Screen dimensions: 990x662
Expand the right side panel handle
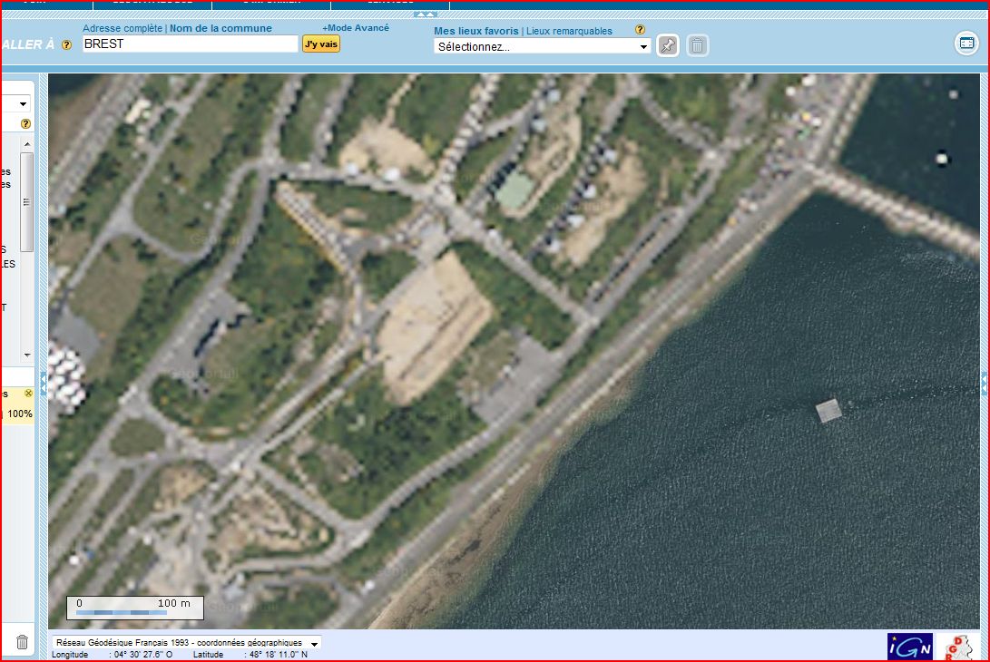click(985, 383)
